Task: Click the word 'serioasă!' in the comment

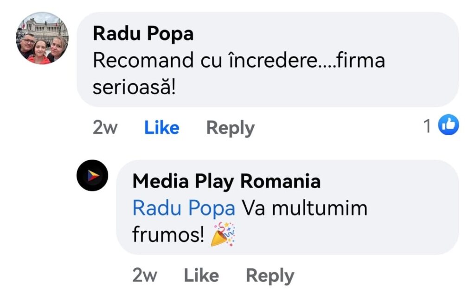Action: 134,87
